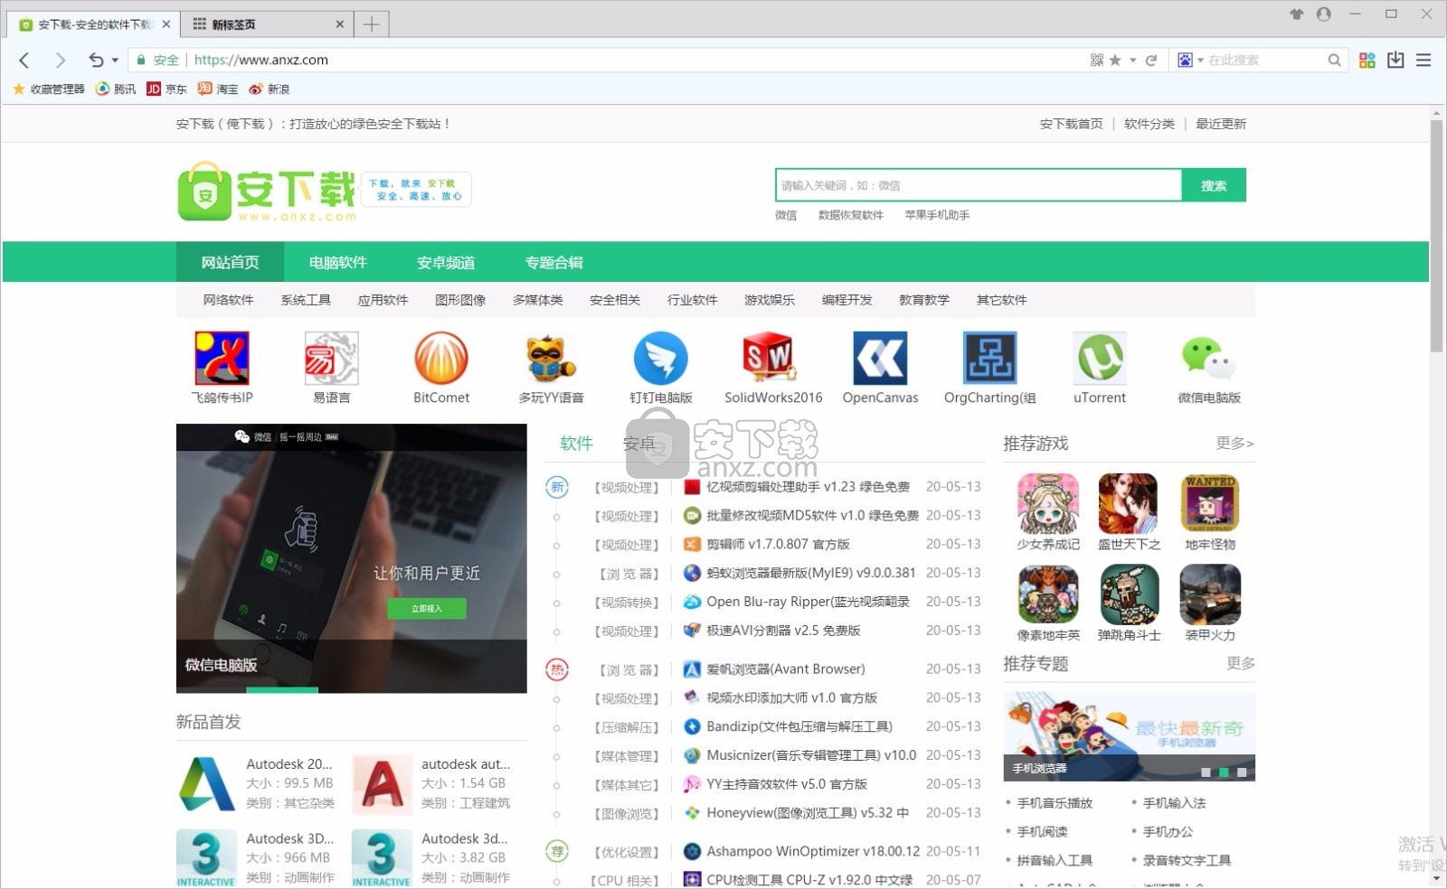Screen dimensions: 1447x889
Task: Click the uTorrent app icon
Action: [1099, 359]
